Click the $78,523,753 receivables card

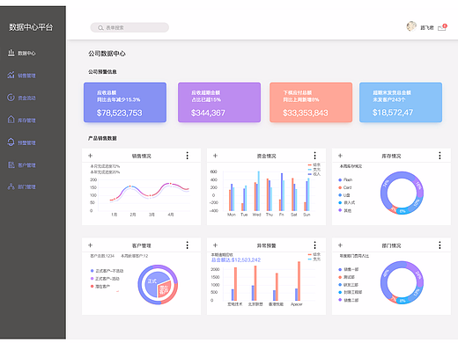(125, 102)
